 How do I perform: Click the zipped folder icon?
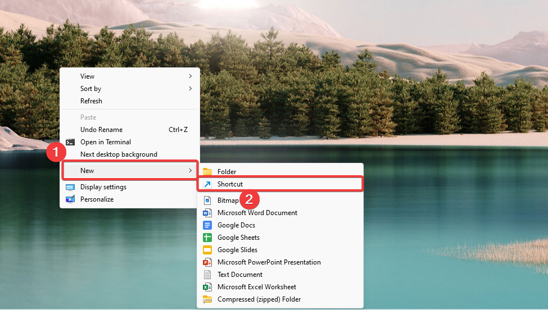pos(207,299)
